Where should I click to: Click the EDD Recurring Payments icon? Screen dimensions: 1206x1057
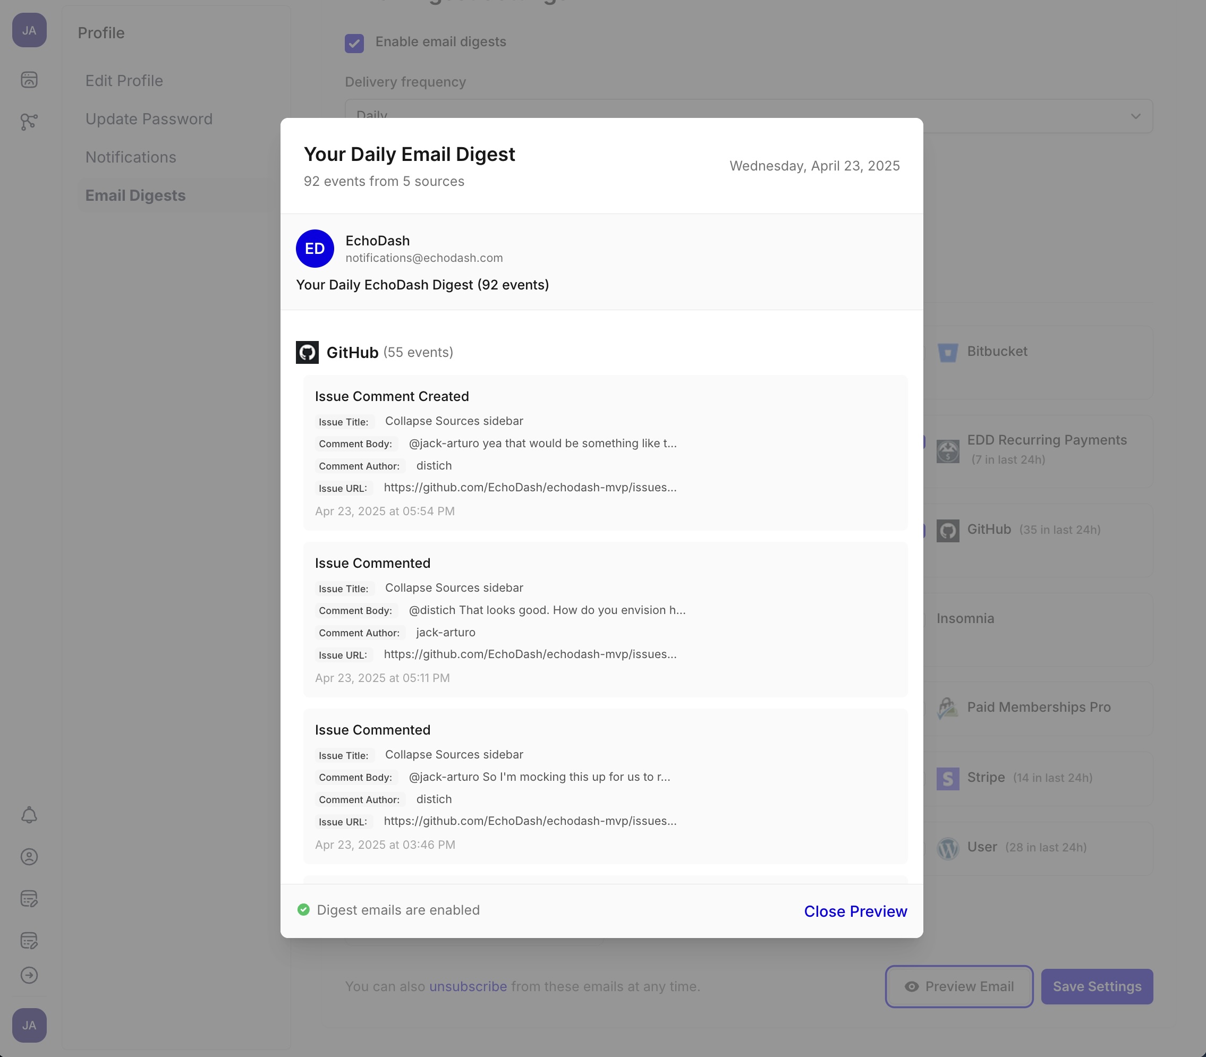pyautogui.click(x=948, y=451)
